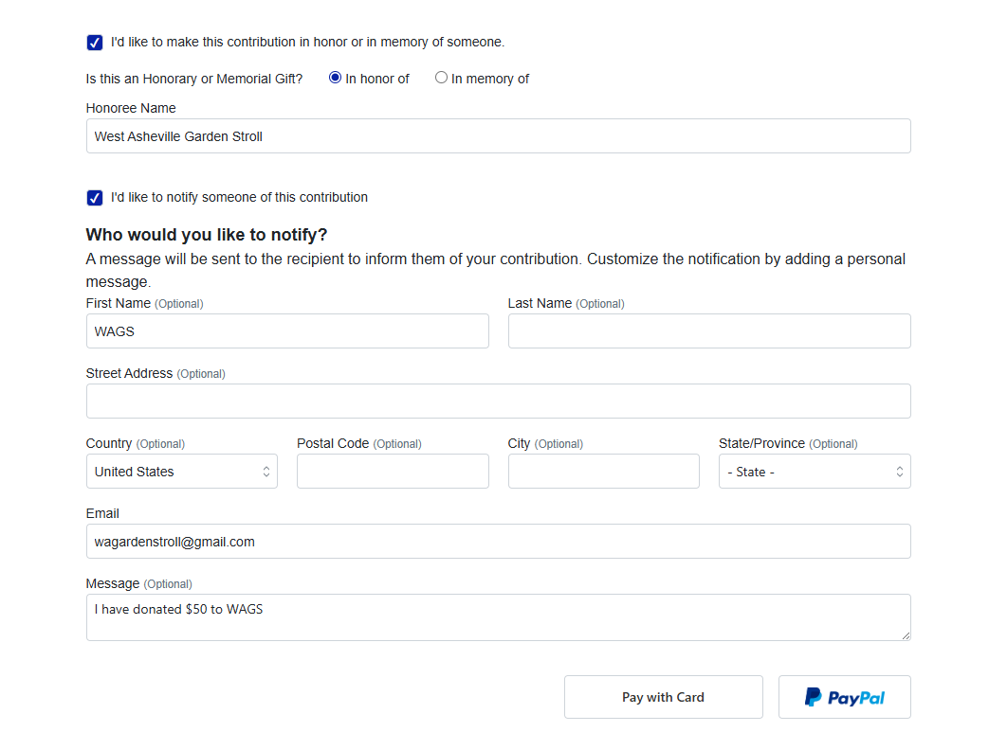
Task: Select the In memory of option
Action: click(441, 78)
